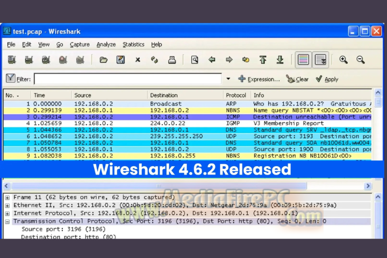Screen dimensions: 387x258
Task: Open the Edit menu
Action: pyautogui.click(x=26, y=45)
